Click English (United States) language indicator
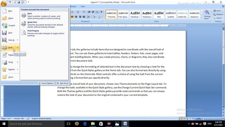Screen dimensions: 225x127 (x=41, y=119)
